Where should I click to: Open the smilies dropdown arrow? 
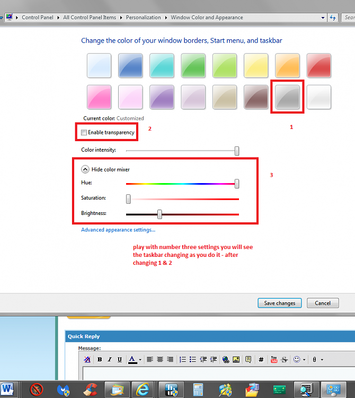click(304, 360)
